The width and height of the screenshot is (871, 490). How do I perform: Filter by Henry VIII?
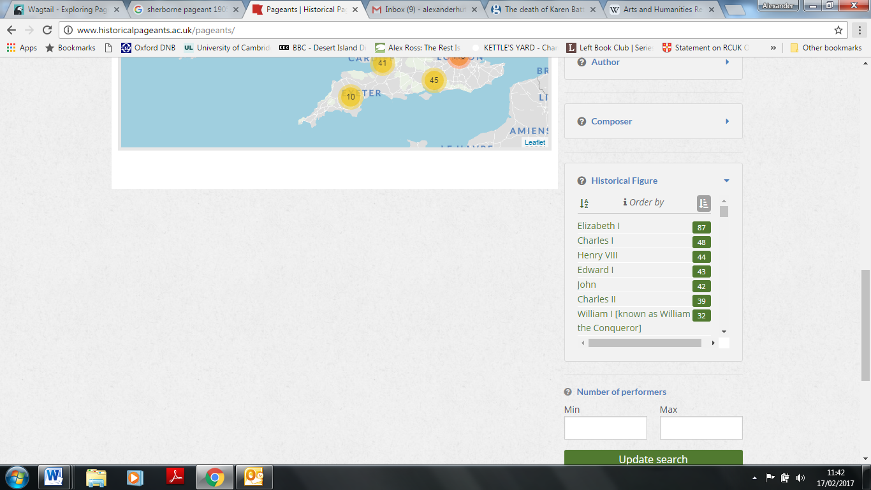pyautogui.click(x=597, y=255)
